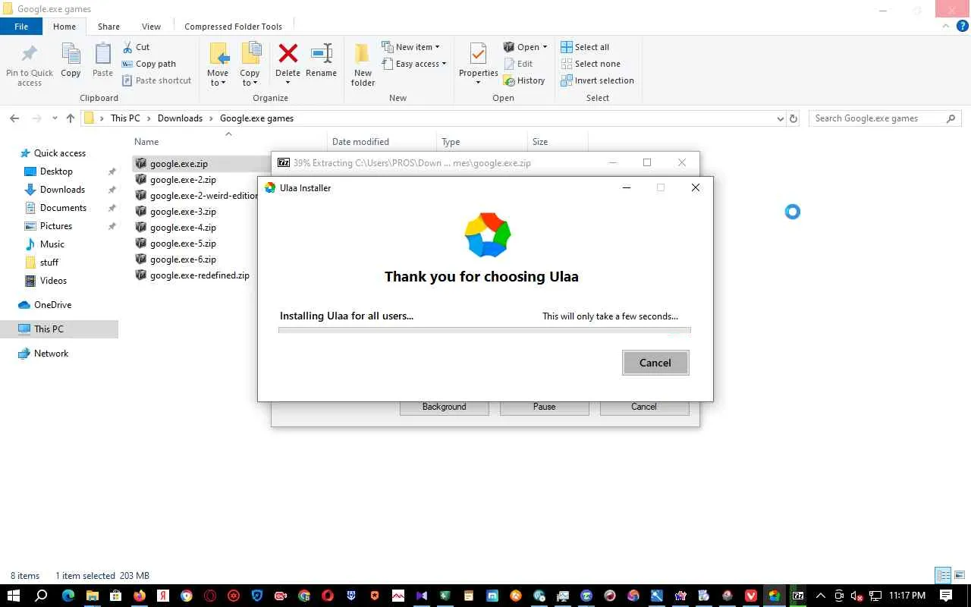Viewport: 971px width, 607px height.
Task: Open the notification center icon
Action: (x=946, y=596)
